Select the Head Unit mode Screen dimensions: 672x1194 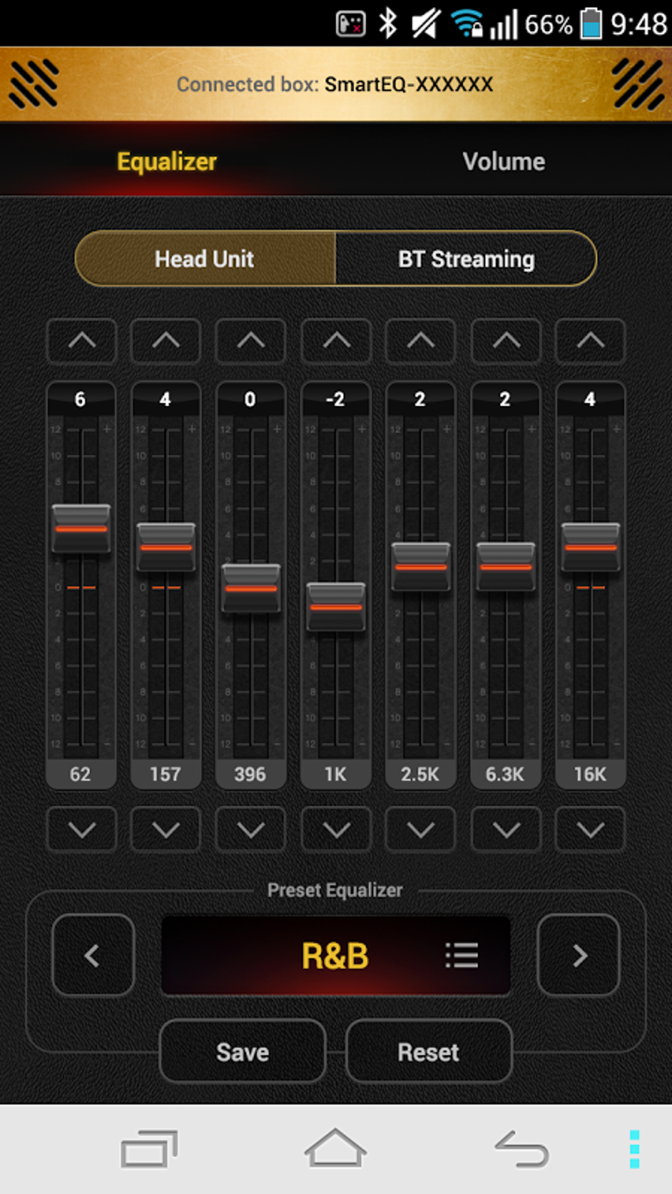[204, 259]
